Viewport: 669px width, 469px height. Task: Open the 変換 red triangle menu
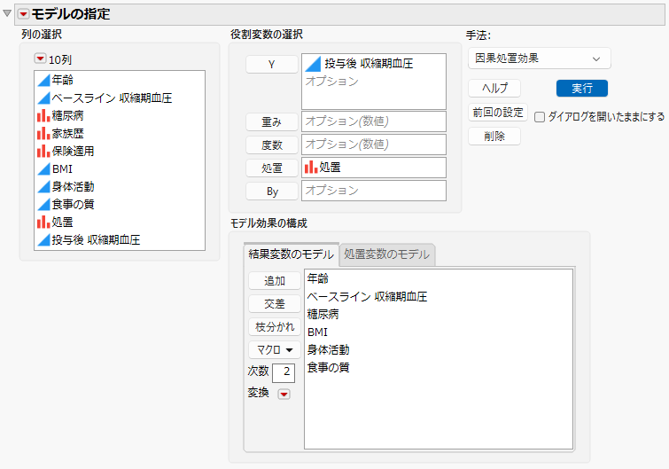click(284, 394)
